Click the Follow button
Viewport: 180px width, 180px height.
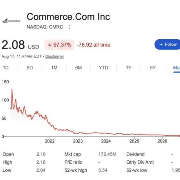tap(167, 45)
